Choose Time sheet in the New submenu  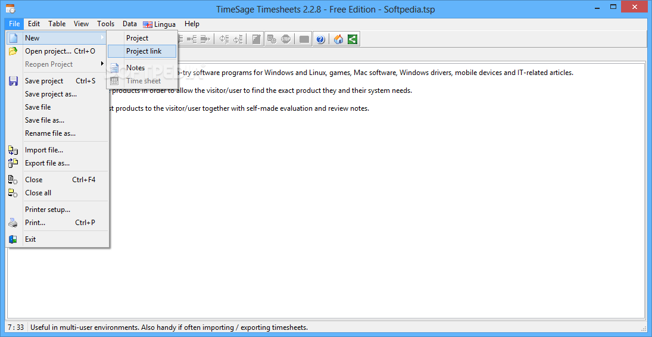(x=142, y=81)
